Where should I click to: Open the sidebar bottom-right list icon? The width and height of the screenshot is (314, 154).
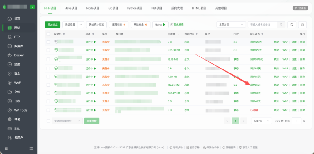coord(31,148)
